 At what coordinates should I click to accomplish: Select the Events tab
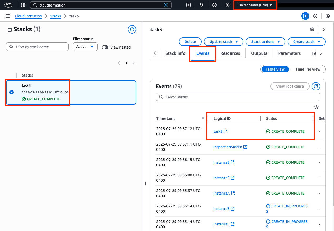tap(203, 53)
